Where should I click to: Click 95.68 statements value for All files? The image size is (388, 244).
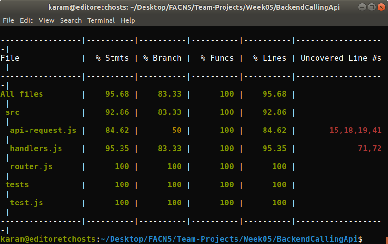click(117, 94)
